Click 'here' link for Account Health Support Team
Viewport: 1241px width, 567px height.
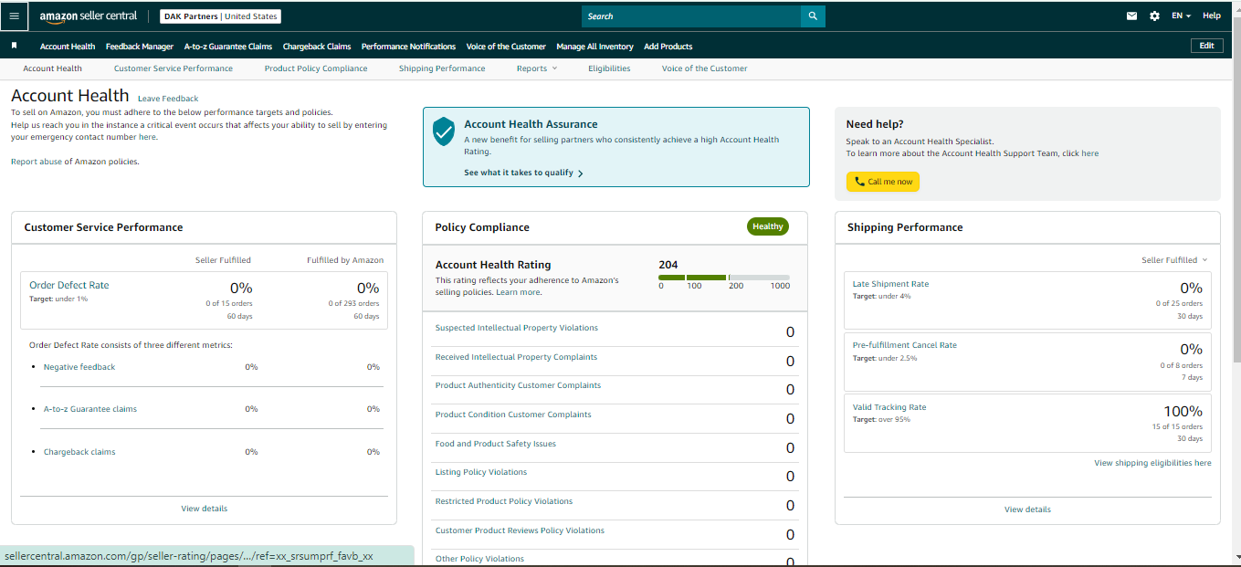point(1090,153)
